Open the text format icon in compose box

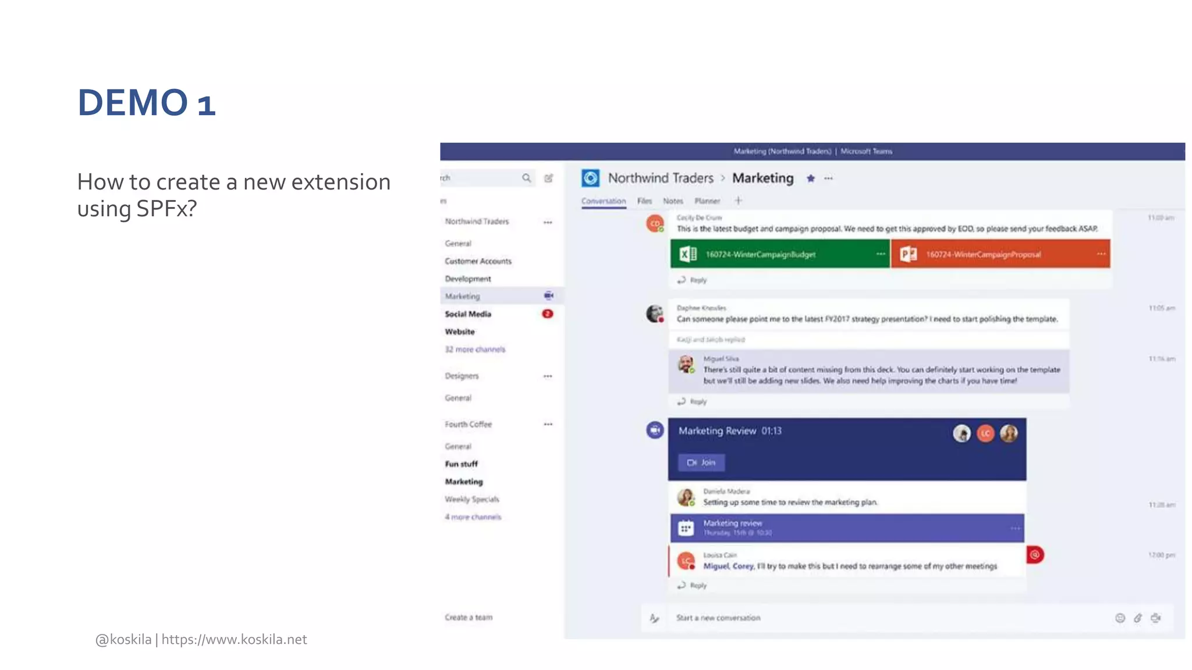[654, 618]
